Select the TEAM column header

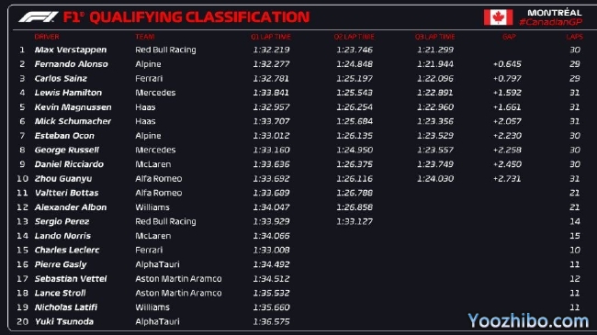(145, 37)
